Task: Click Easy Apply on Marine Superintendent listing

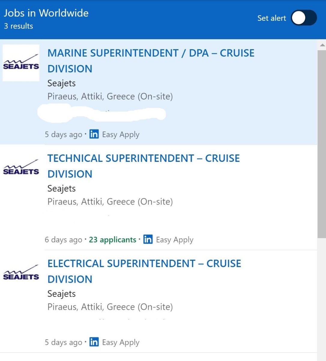Action: pyautogui.click(x=121, y=134)
